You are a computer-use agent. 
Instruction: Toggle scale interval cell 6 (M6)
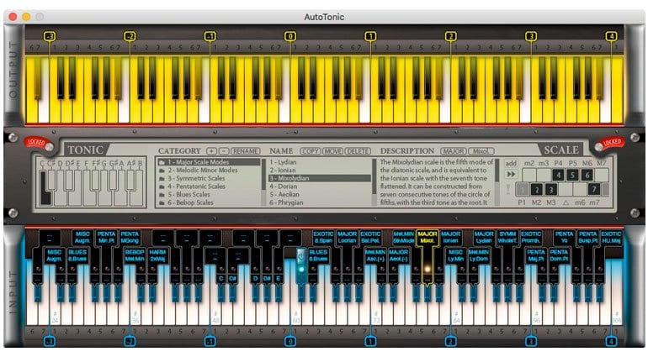point(587,175)
